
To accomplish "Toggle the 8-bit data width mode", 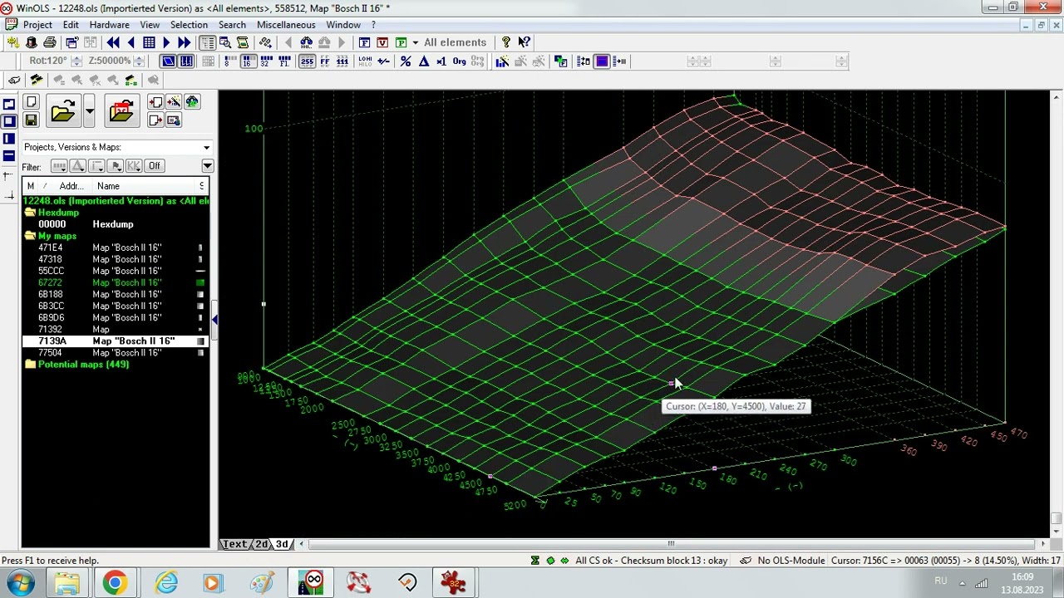I will pyautogui.click(x=229, y=61).
